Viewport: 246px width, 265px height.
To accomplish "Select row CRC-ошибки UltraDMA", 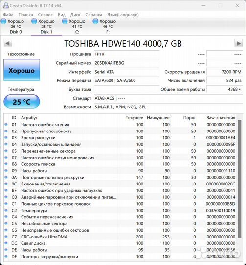I will point(120,237).
